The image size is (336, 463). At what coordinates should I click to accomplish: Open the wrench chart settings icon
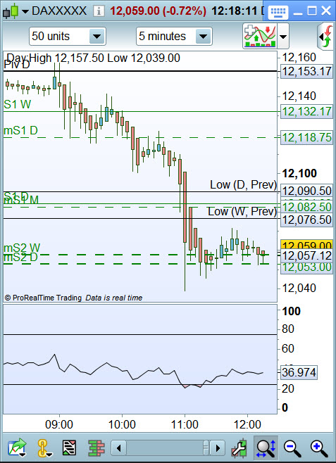[239, 448]
